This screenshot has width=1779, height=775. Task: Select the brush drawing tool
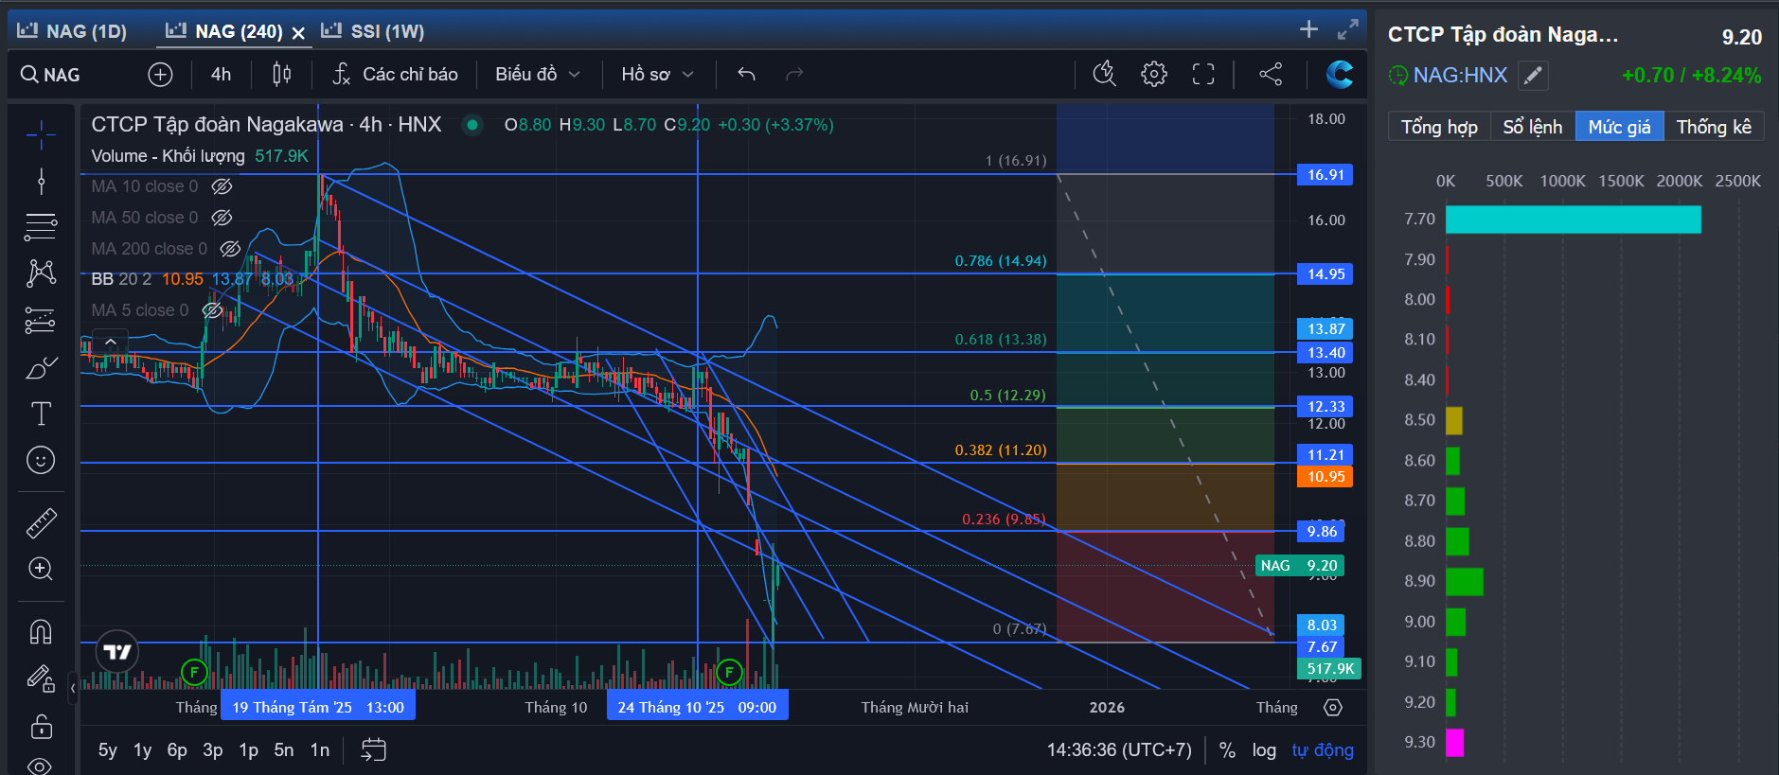41,368
